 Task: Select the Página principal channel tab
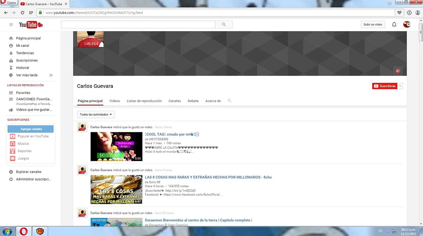(90, 101)
